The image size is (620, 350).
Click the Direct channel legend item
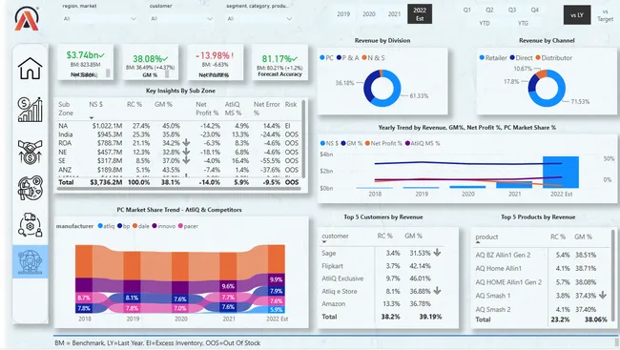(x=522, y=58)
